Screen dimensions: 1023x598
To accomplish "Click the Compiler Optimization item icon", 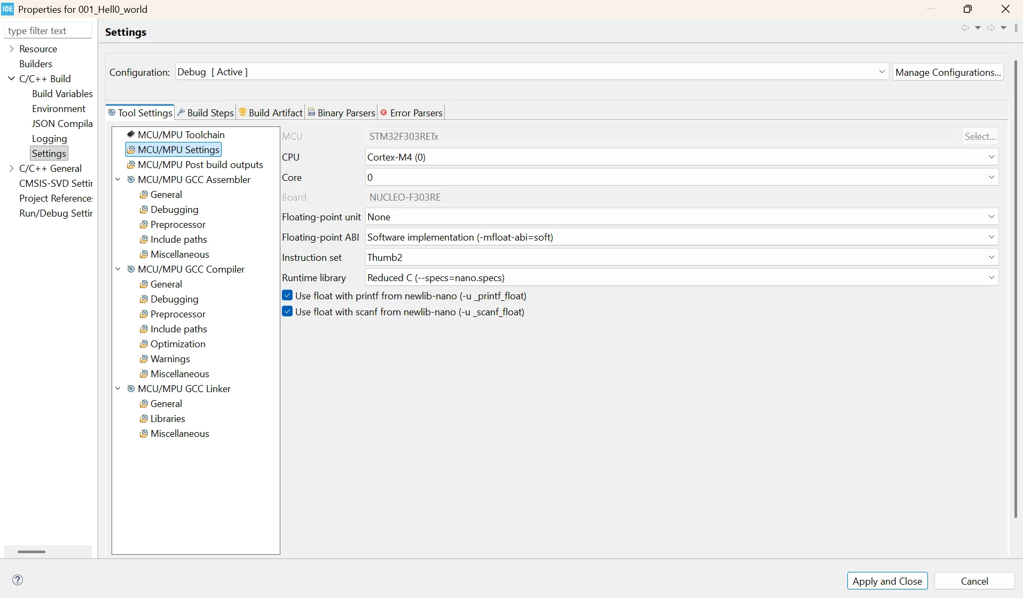I will click(x=144, y=344).
